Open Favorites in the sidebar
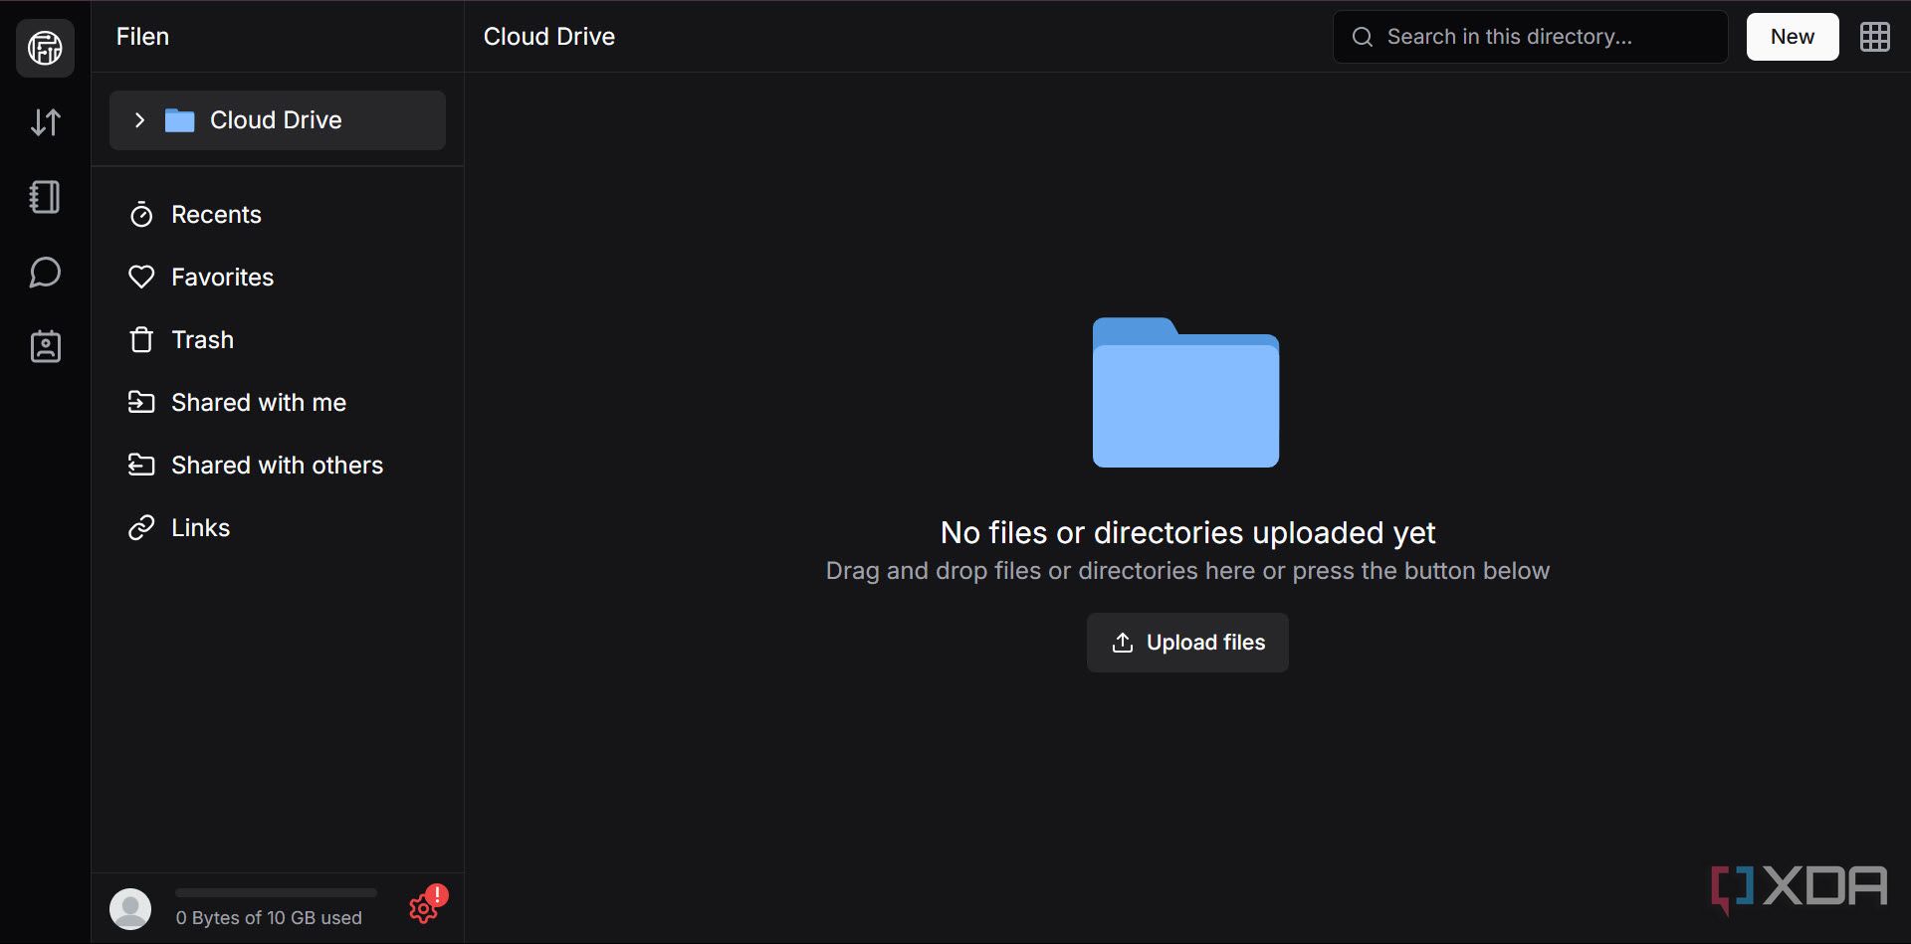Screen dimensions: 1911x944 [222, 278]
